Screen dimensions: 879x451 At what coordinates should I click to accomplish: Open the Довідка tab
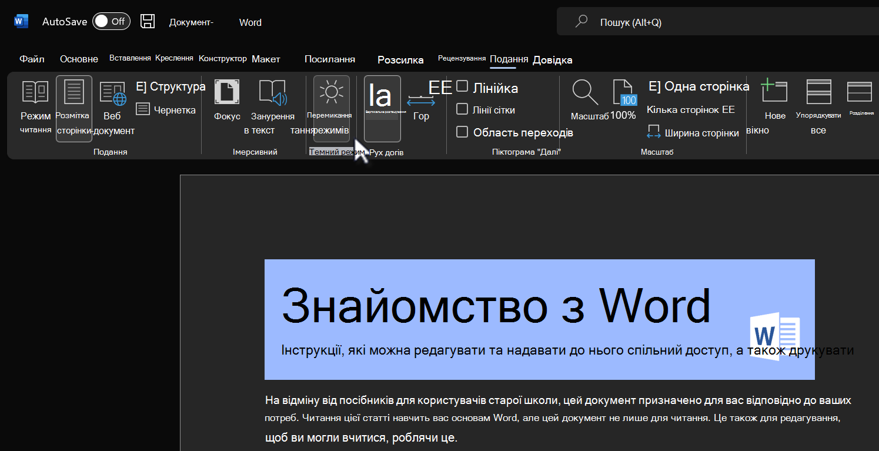point(552,60)
